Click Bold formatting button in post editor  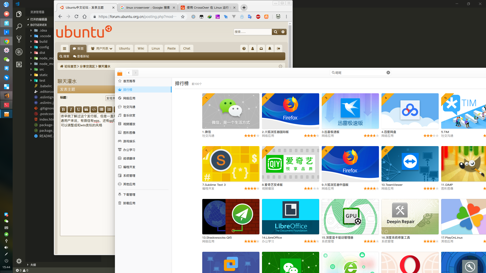click(63, 109)
